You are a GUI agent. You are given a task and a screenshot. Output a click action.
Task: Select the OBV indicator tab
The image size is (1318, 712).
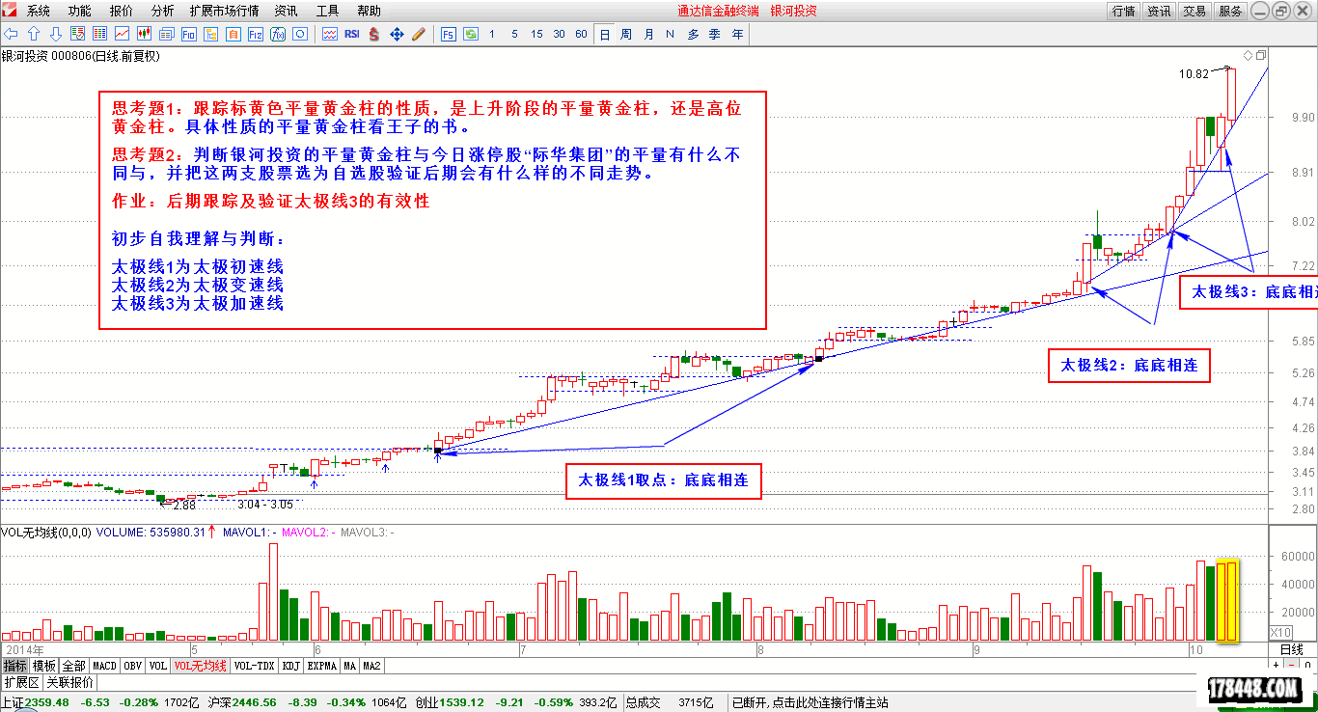(133, 666)
